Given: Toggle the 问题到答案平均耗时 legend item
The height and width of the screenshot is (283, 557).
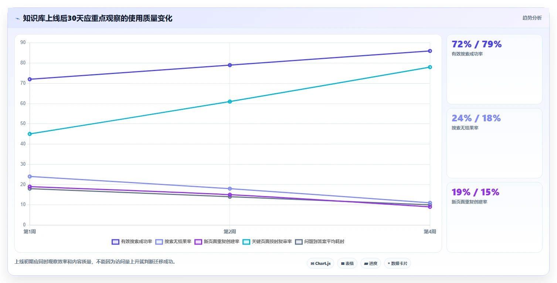Looking at the screenshot, I should pyautogui.click(x=320, y=242).
